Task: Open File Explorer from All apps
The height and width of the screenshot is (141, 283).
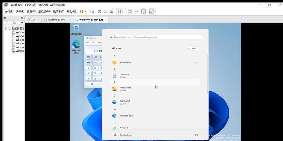Action: click(155, 89)
